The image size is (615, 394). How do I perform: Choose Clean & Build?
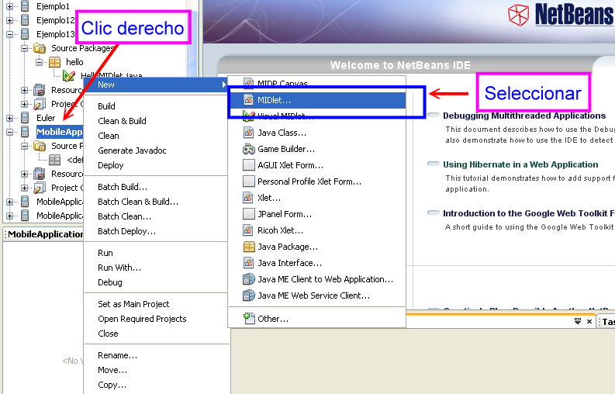(x=156, y=121)
